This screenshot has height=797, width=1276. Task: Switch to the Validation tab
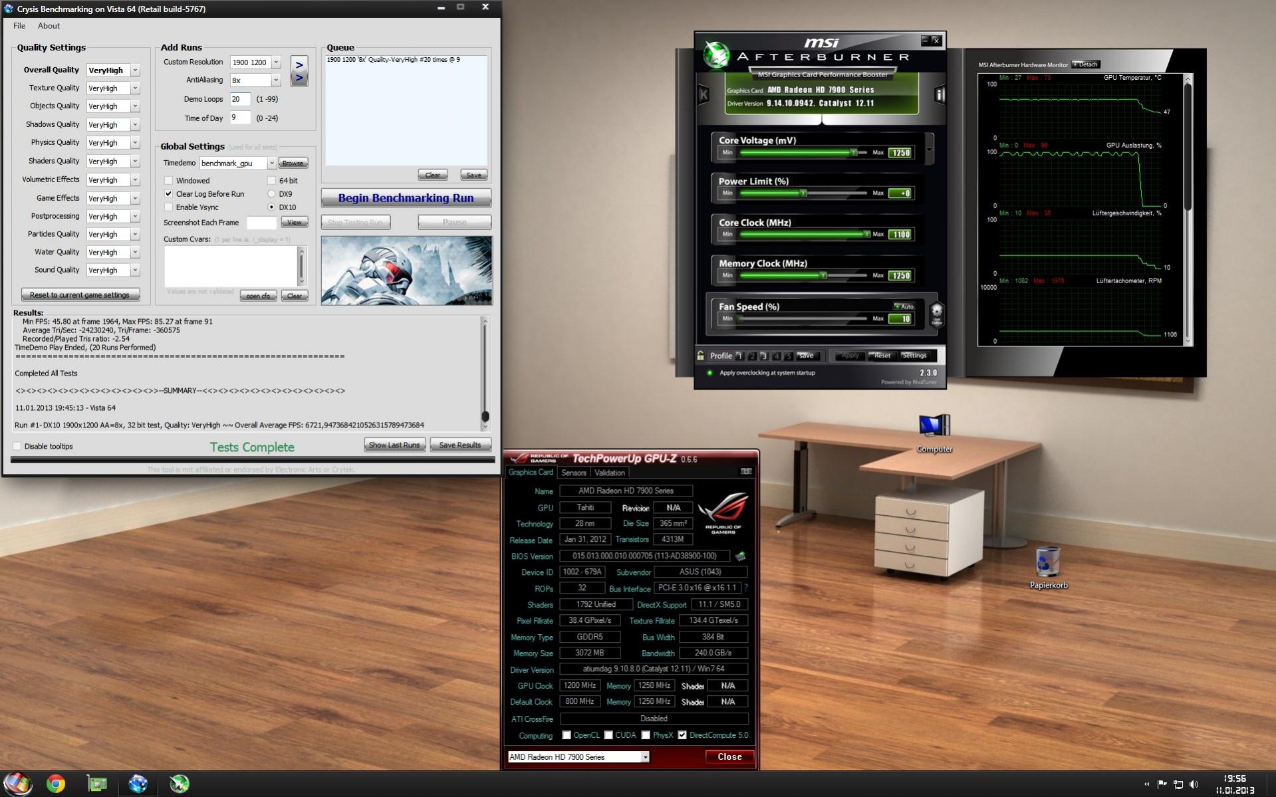(610, 473)
